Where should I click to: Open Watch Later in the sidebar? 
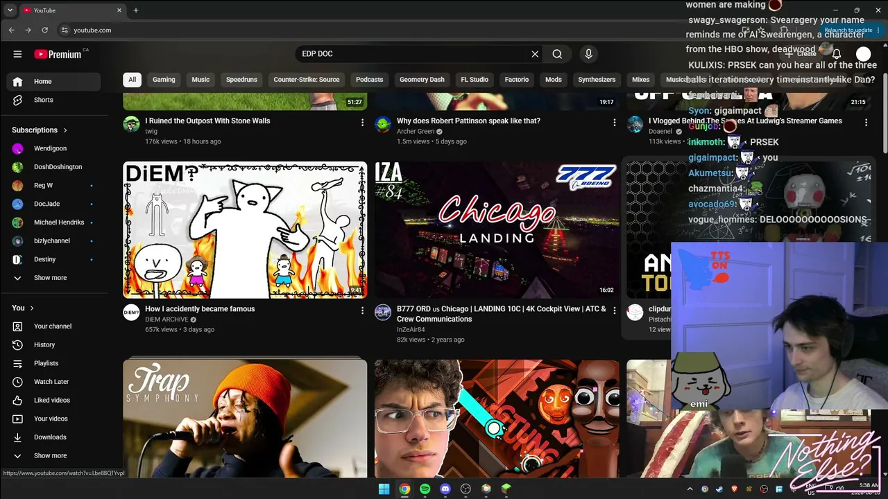click(54, 382)
